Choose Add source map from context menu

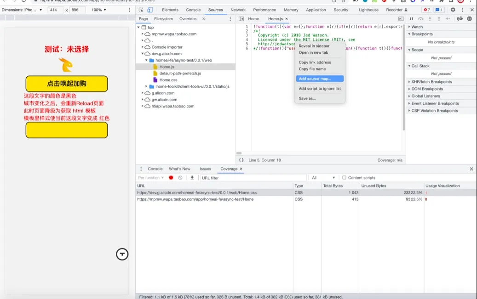(x=320, y=79)
